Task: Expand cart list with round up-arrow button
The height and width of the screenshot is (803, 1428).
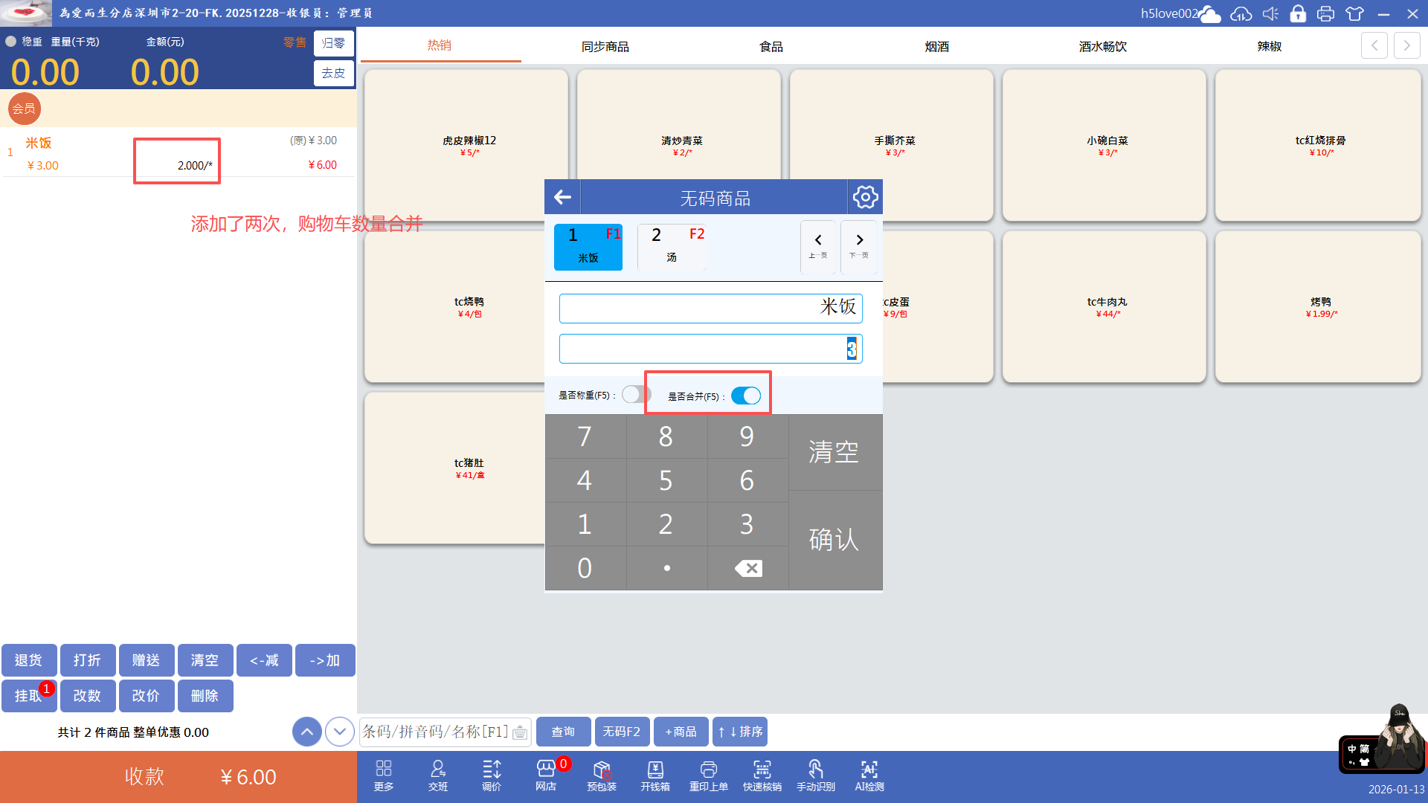Action: pyautogui.click(x=307, y=732)
